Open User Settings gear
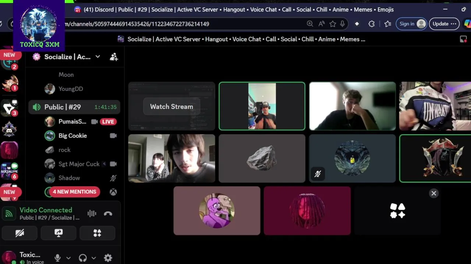The width and height of the screenshot is (471, 264). click(108, 258)
